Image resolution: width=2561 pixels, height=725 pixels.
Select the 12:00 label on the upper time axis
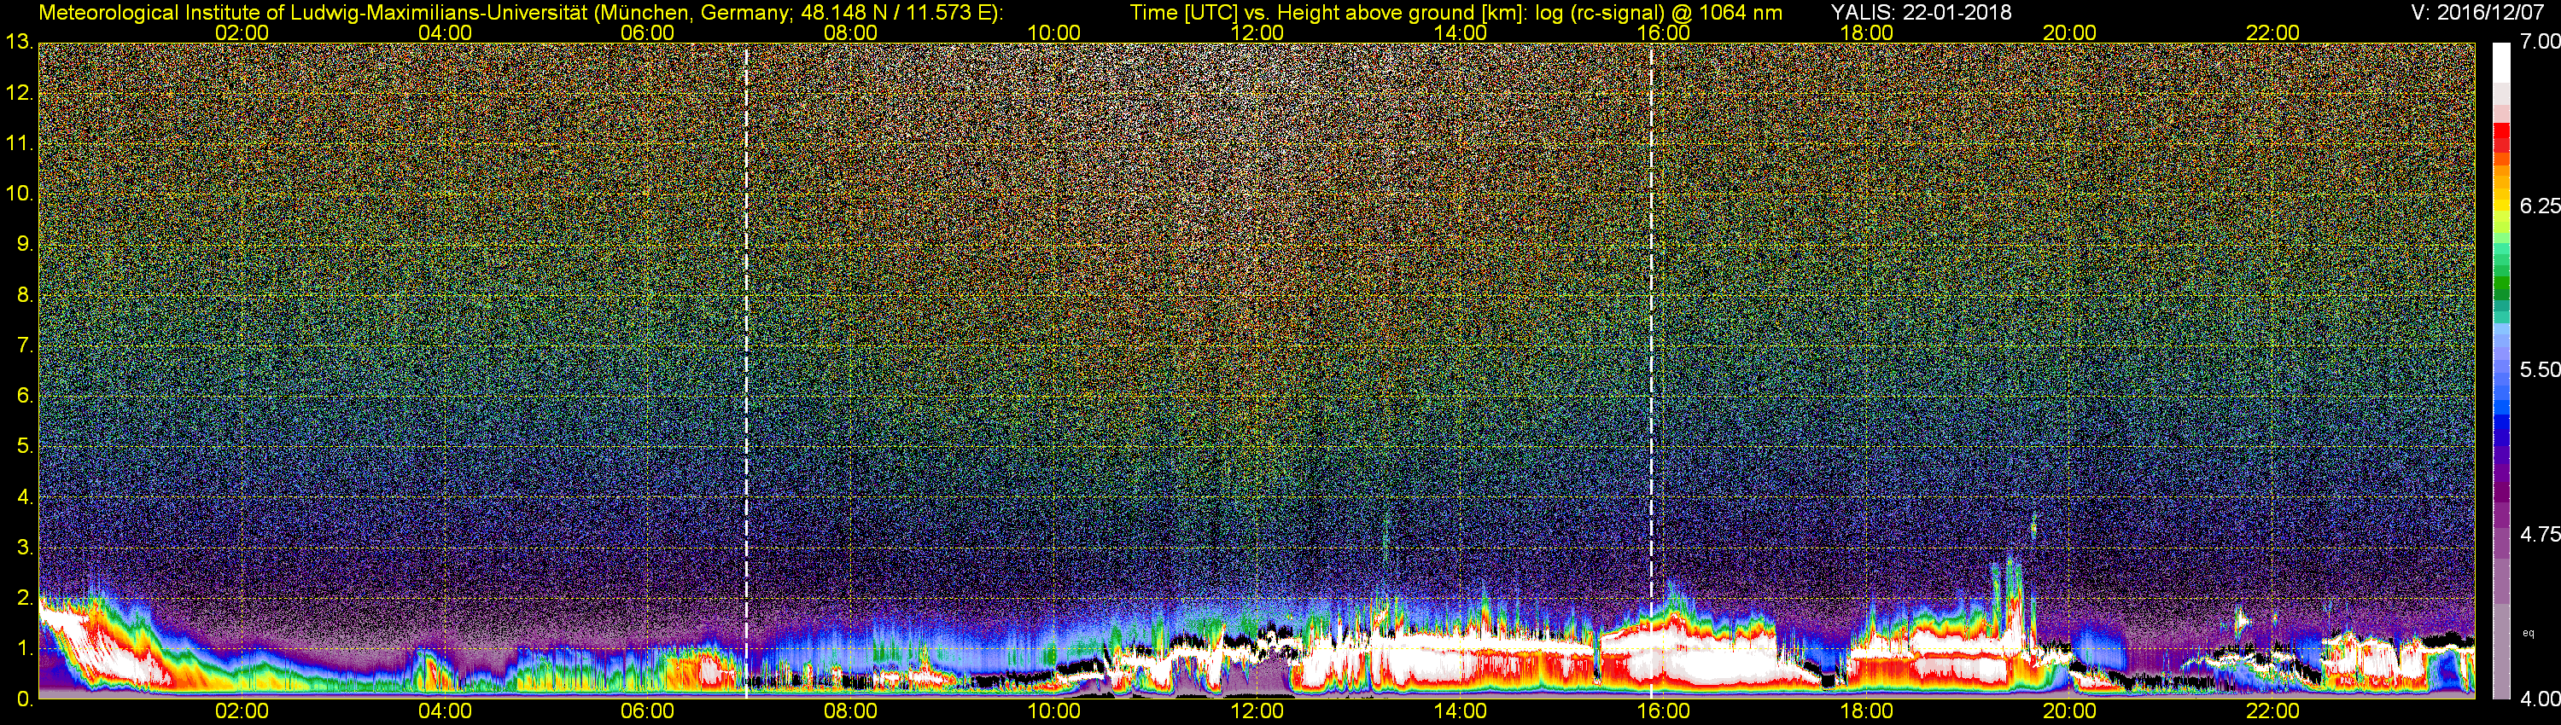(x=1257, y=32)
